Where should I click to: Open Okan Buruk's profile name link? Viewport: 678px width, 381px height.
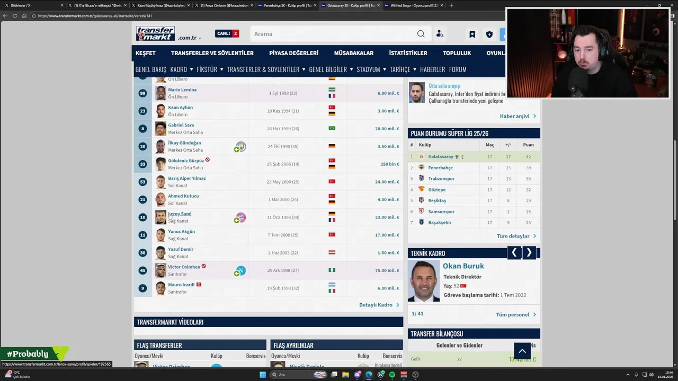463,266
